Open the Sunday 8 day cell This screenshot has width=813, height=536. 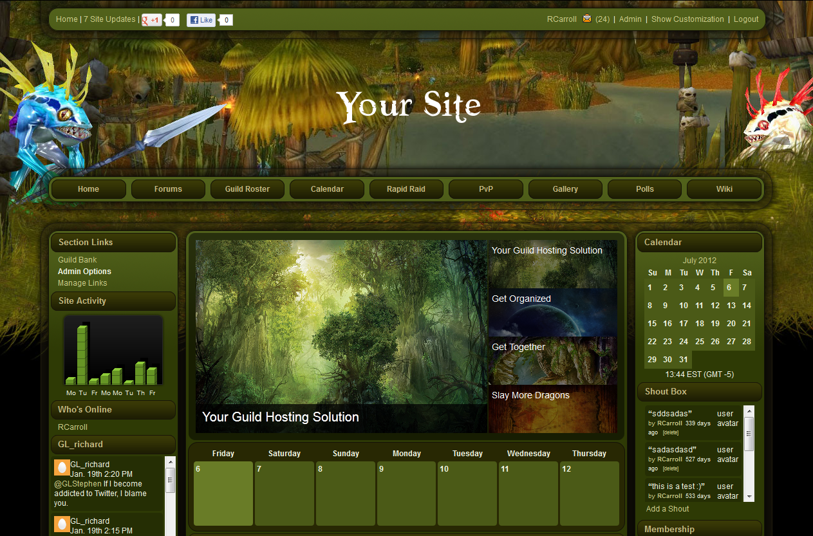[x=346, y=493]
